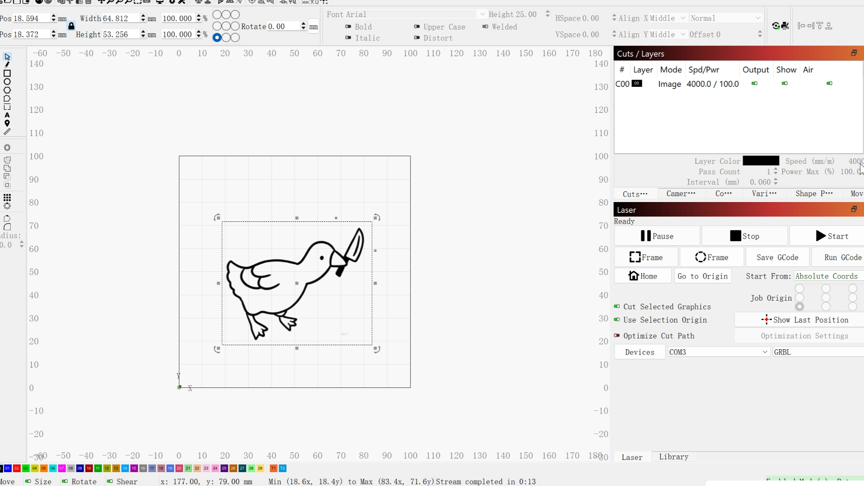
Task: Click the Save GCode button
Action: click(x=777, y=257)
